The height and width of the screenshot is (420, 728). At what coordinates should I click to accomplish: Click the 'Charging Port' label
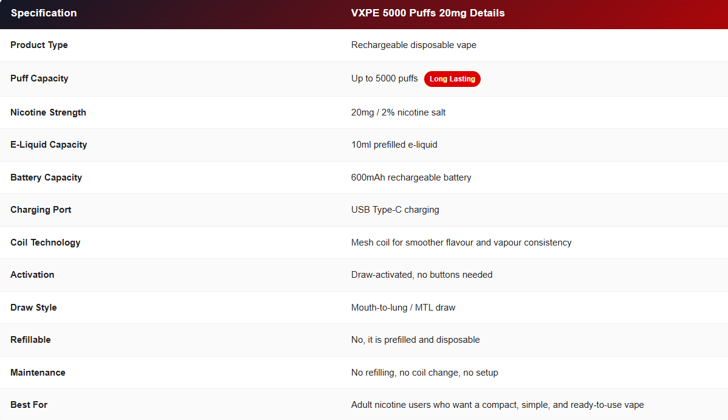click(41, 210)
